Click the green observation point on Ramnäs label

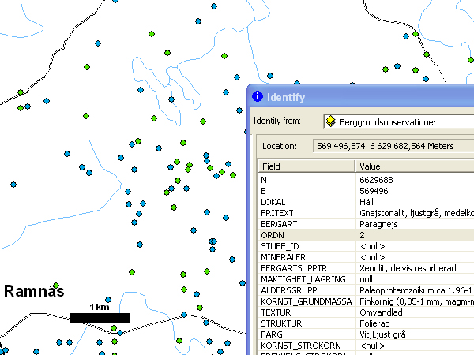pos(56,286)
